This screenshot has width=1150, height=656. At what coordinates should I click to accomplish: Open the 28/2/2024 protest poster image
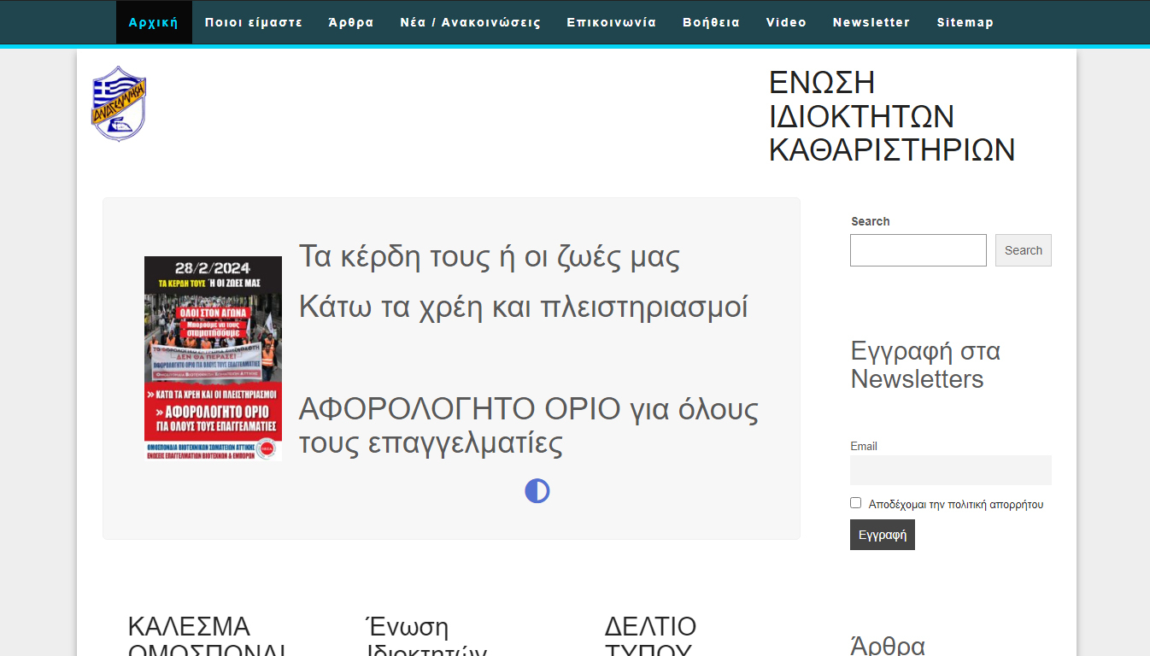coord(213,359)
